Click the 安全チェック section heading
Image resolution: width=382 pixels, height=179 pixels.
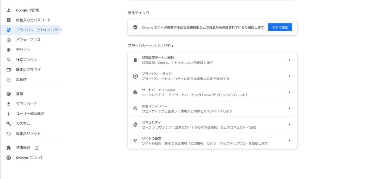click(x=139, y=13)
